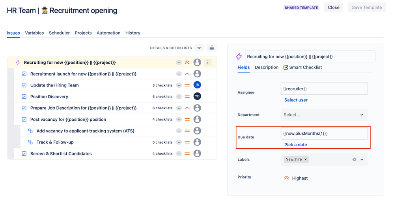Click the Select user link
Viewport: 394px width, 210px height.
coord(296,100)
